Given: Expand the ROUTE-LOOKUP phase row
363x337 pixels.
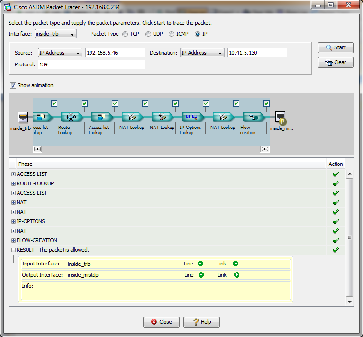Looking at the screenshot, I should point(13,184).
